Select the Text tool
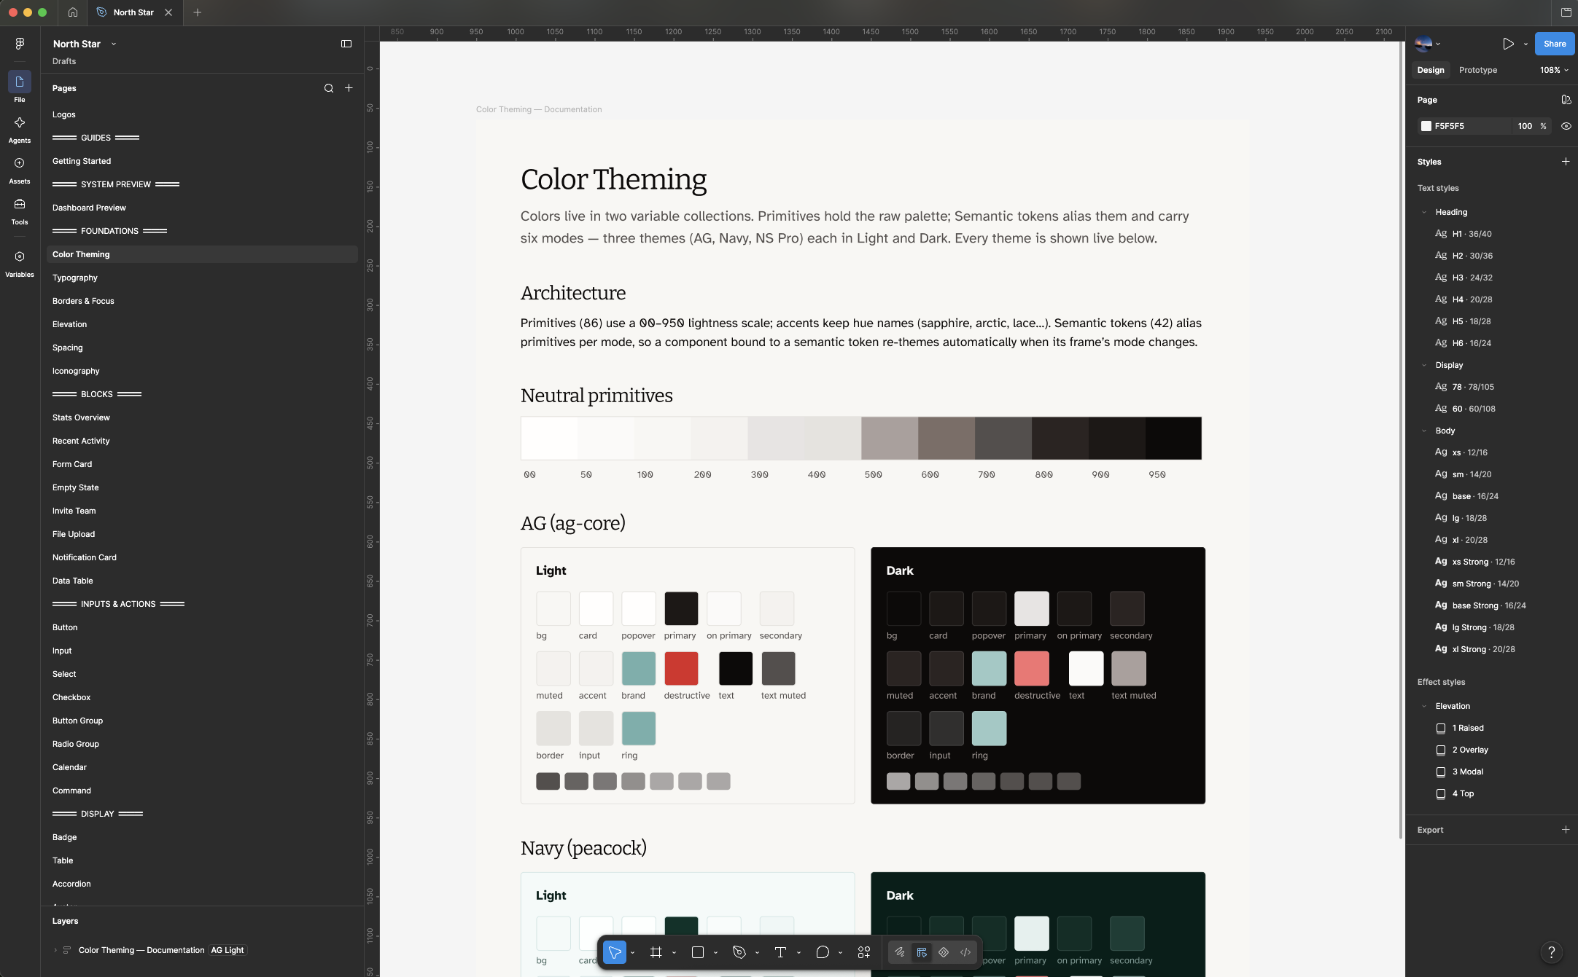Screen dimensions: 1578x977 (780, 952)
